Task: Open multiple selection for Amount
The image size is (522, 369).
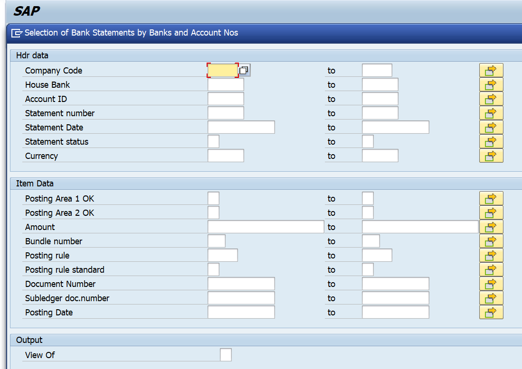Action: point(491,226)
